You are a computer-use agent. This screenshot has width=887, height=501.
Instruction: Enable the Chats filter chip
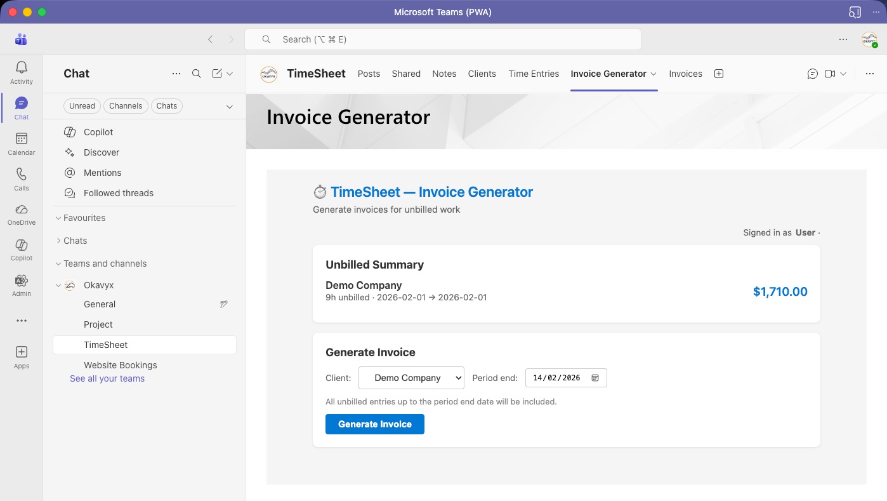coord(166,105)
